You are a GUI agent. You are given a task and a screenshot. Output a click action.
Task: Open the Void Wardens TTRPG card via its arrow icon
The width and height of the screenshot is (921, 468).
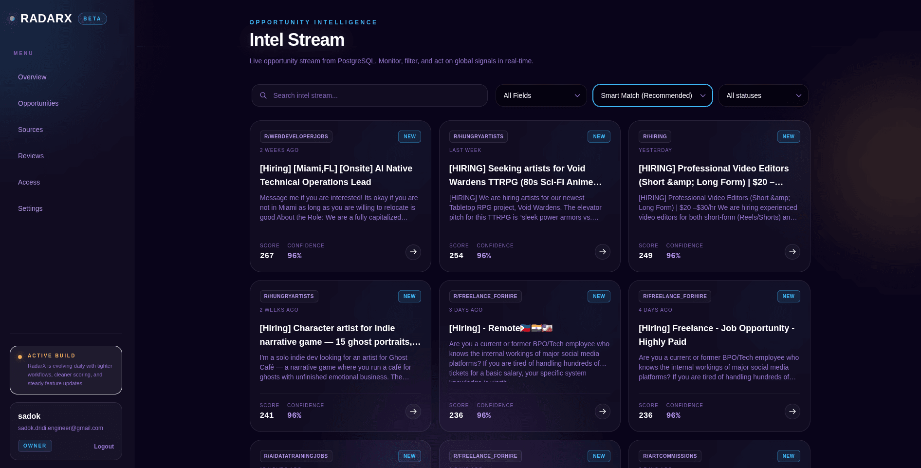coord(603,252)
